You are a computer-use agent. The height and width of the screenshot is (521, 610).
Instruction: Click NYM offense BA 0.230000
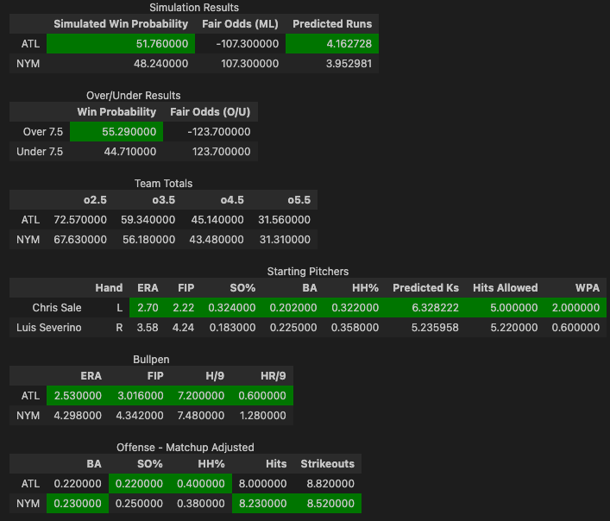pos(78,503)
